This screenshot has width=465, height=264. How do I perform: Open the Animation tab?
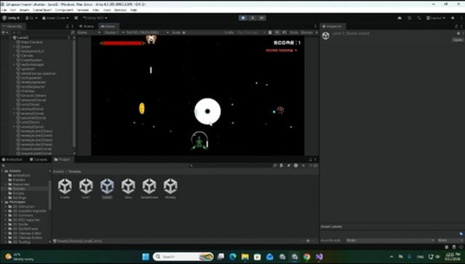click(x=12, y=159)
